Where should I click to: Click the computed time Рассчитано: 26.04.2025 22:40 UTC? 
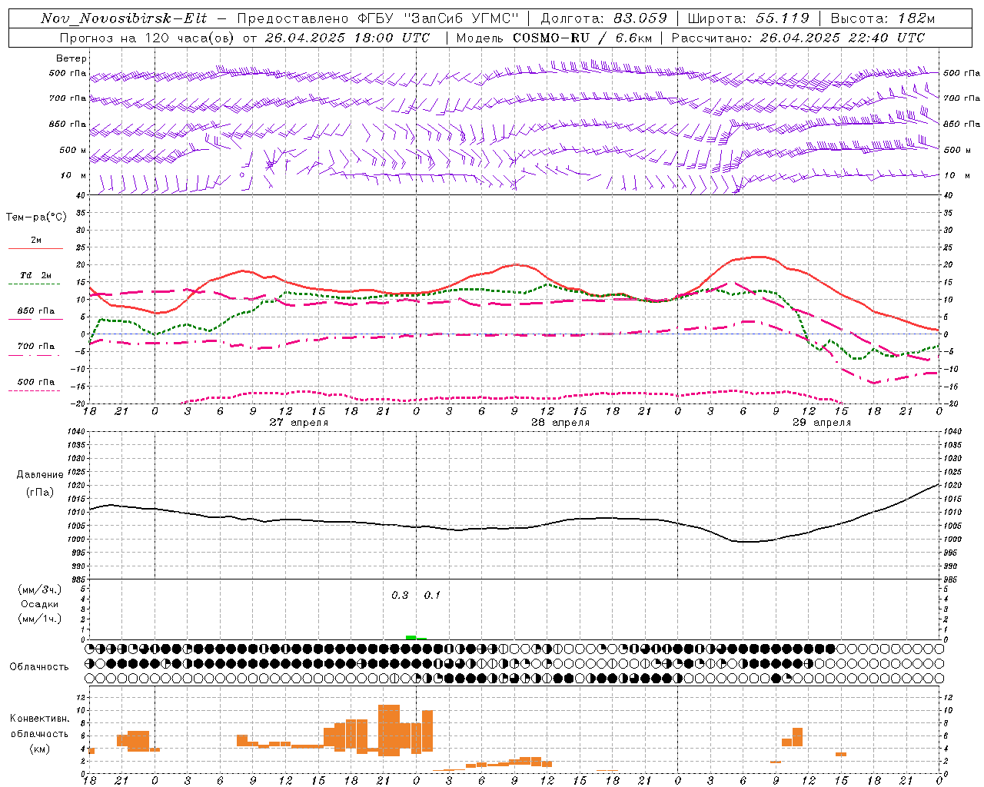(798, 38)
